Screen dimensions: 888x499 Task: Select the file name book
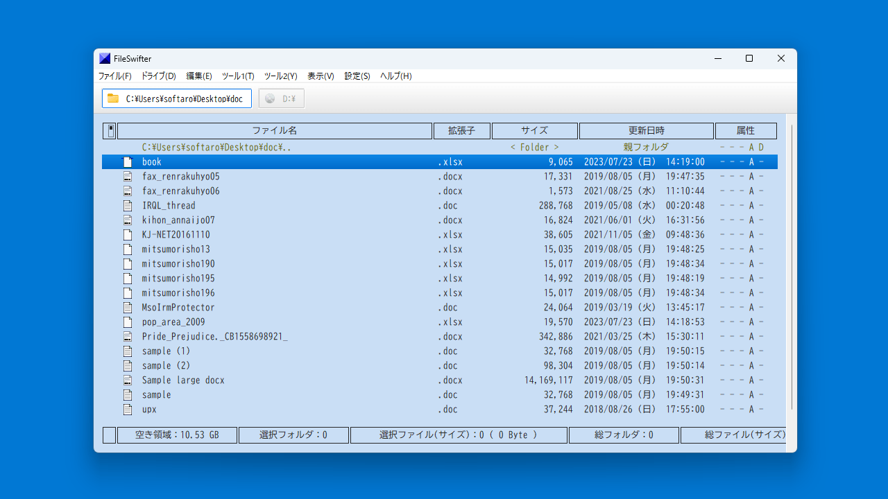click(x=152, y=161)
